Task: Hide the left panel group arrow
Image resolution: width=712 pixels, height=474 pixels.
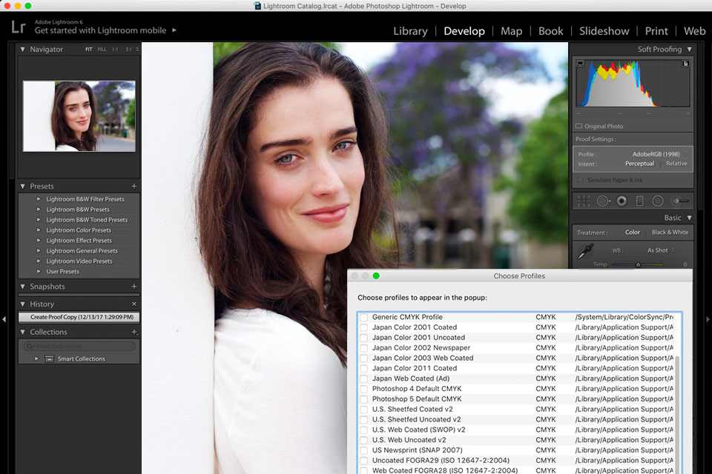Action: [4, 319]
